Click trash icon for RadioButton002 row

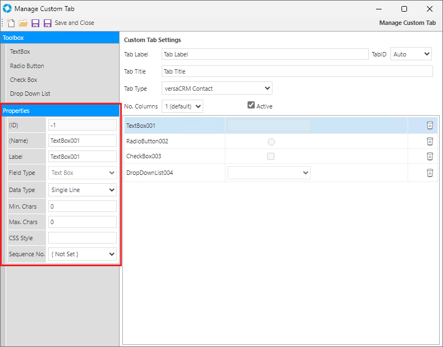(x=430, y=141)
